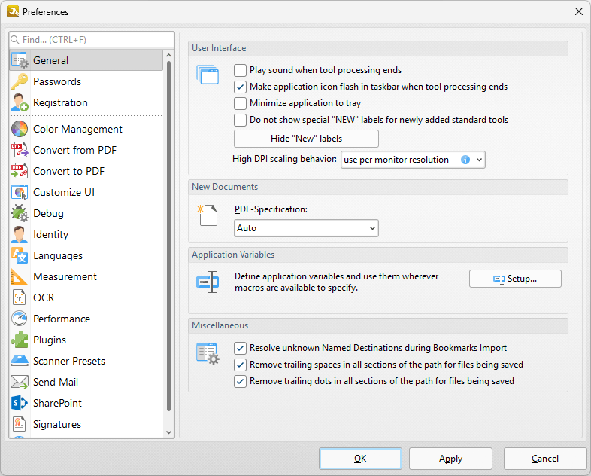Click the info icon in DPI scaling dropdown
Image resolution: width=591 pixels, height=476 pixels.
tap(465, 160)
